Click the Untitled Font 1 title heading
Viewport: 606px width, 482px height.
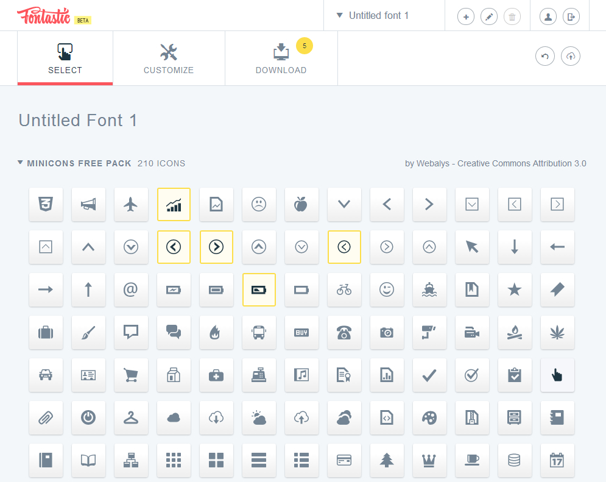click(x=78, y=121)
